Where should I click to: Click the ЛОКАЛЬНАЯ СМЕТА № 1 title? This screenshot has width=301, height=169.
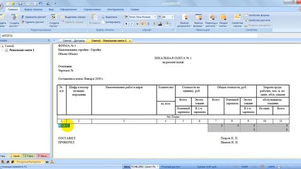point(173,58)
